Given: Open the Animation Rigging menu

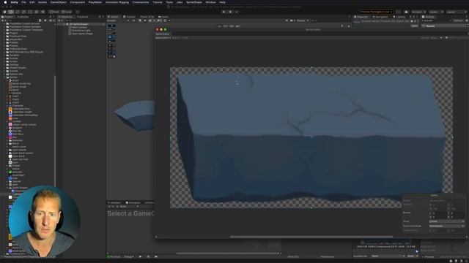Looking at the screenshot, I should (117, 2).
